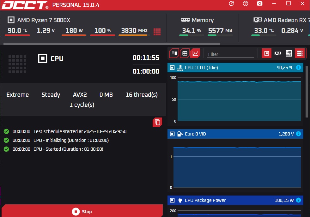The height and width of the screenshot is (217, 310).
Task: Click the total duration 01:00:00
Action: tap(146, 71)
